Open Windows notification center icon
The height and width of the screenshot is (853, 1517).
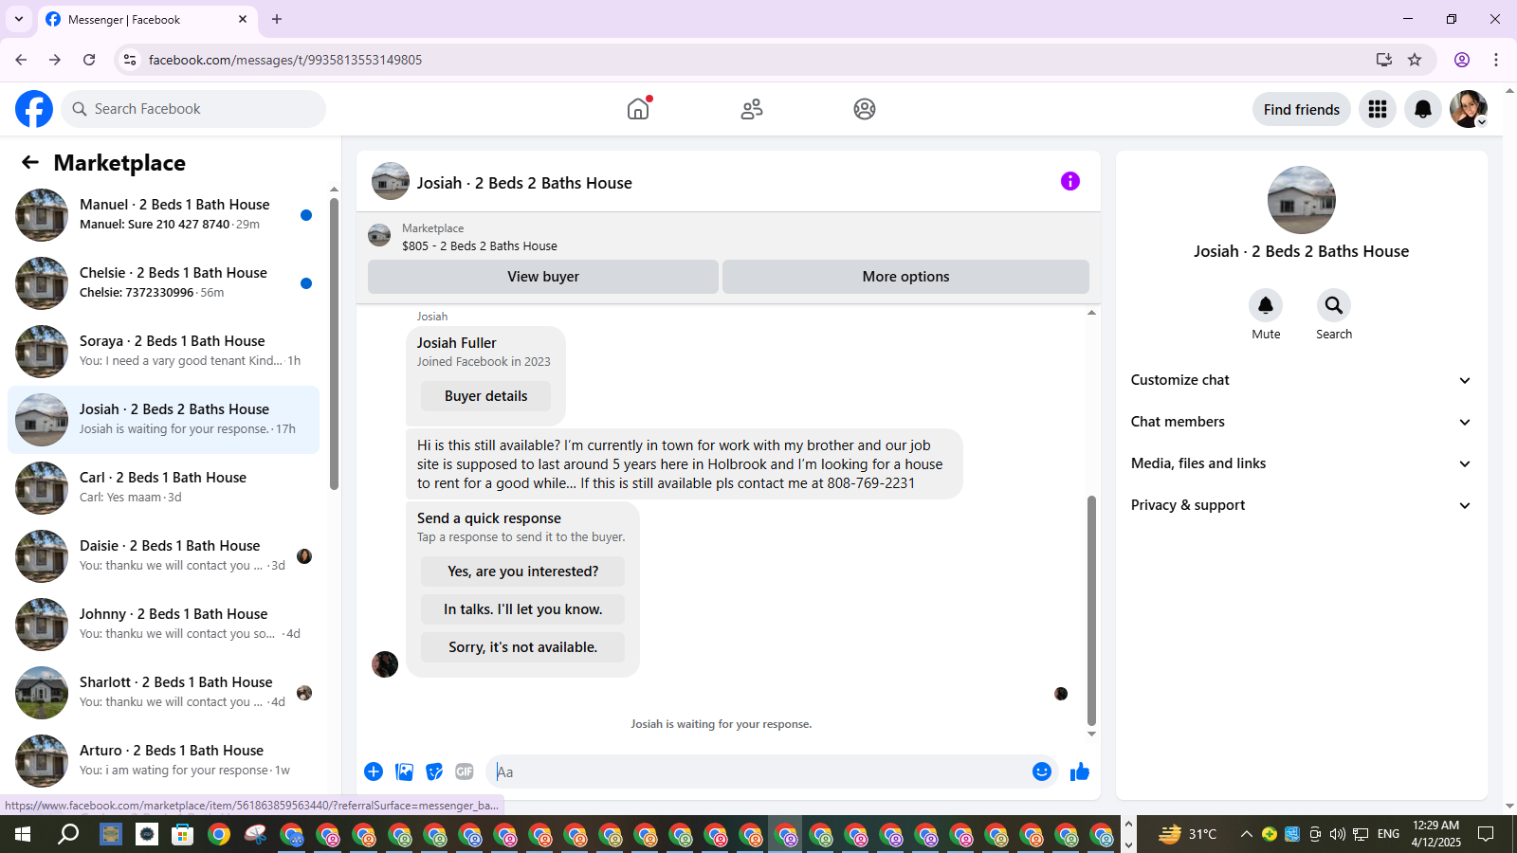pos(1486,834)
